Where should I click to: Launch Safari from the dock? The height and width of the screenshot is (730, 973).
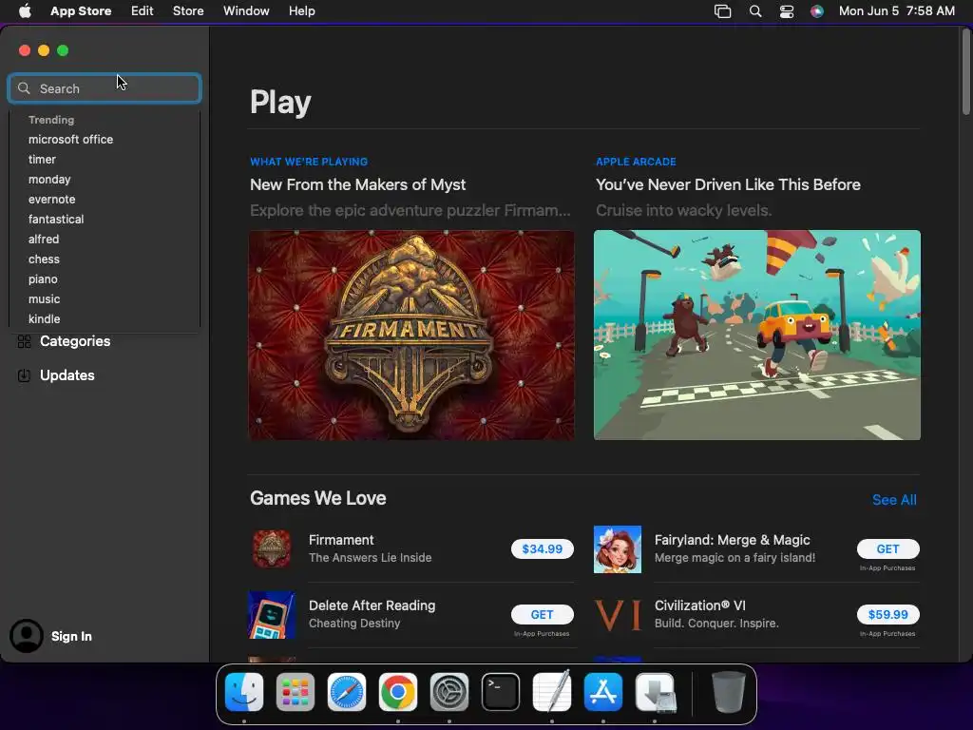(347, 692)
